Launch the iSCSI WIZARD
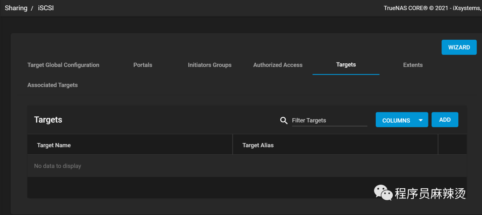This screenshot has width=482, height=215. (x=459, y=47)
